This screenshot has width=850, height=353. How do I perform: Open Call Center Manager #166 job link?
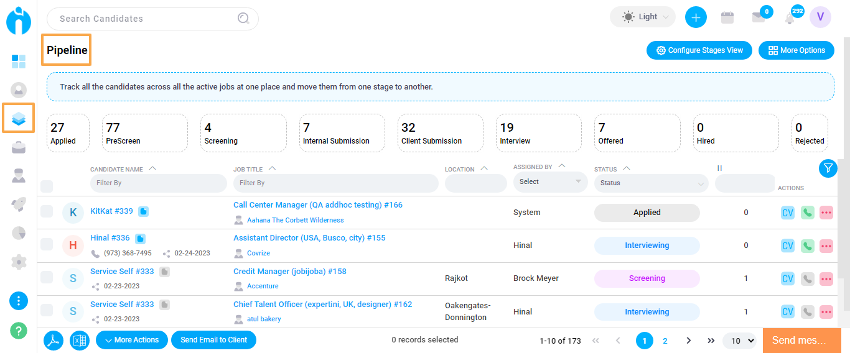(x=318, y=205)
